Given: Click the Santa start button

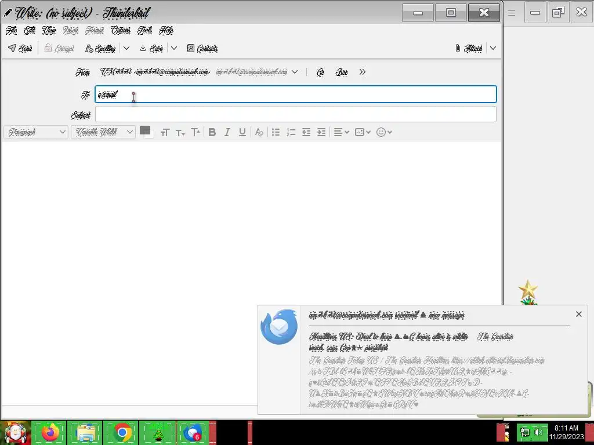Looking at the screenshot, I should point(15,433).
